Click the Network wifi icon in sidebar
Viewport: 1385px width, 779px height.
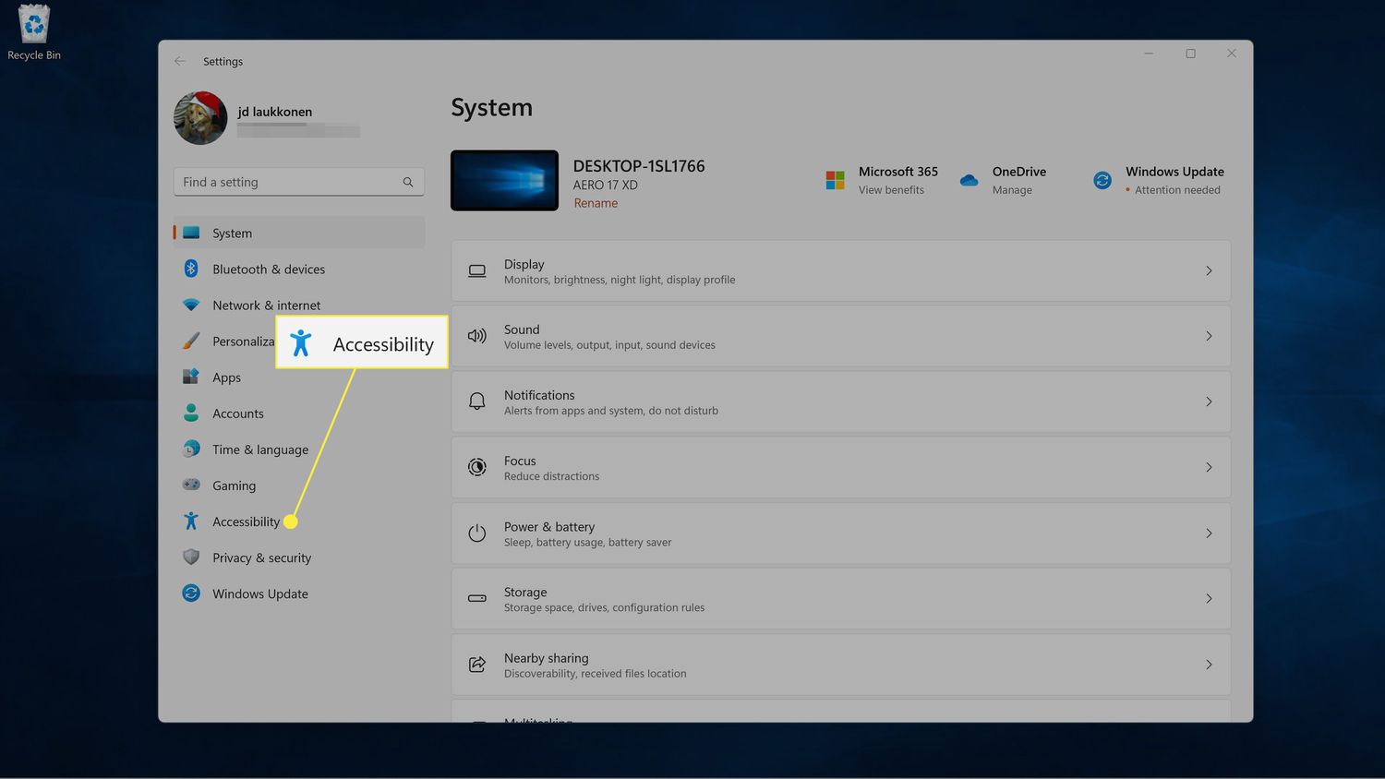191,305
